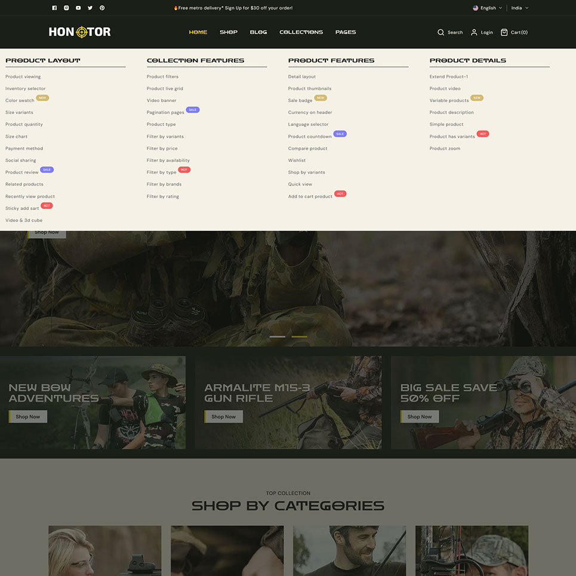Open the shopping cart icon
Image resolution: width=576 pixels, height=576 pixels.
click(x=504, y=32)
